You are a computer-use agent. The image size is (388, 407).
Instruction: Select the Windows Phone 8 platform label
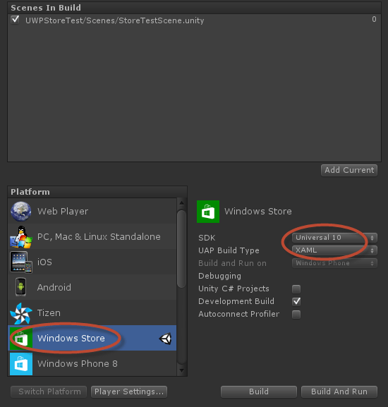pyautogui.click(x=78, y=364)
